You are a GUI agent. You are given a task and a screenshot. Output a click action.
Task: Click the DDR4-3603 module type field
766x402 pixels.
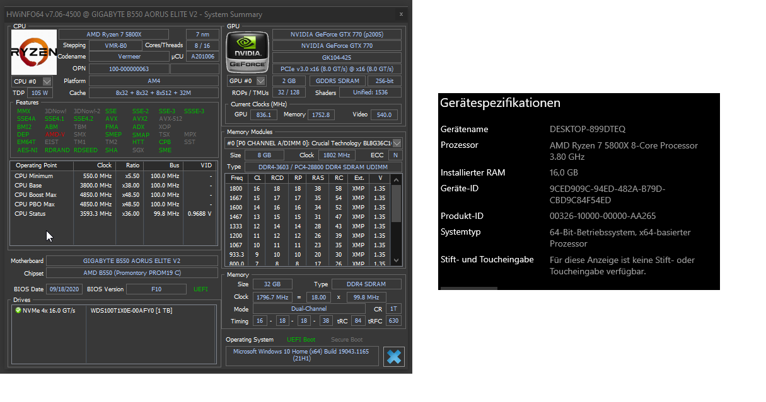(323, 167)
